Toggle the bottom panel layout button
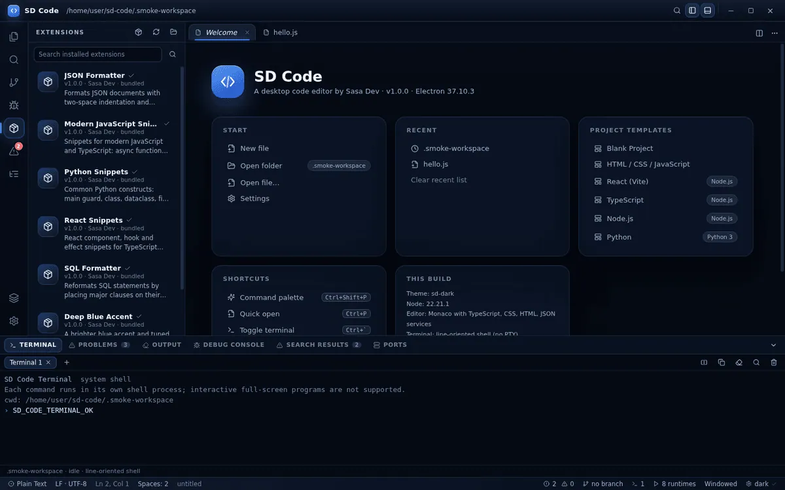Image resolution: width=785 pixels, height=490 pixels. [707, 10]
